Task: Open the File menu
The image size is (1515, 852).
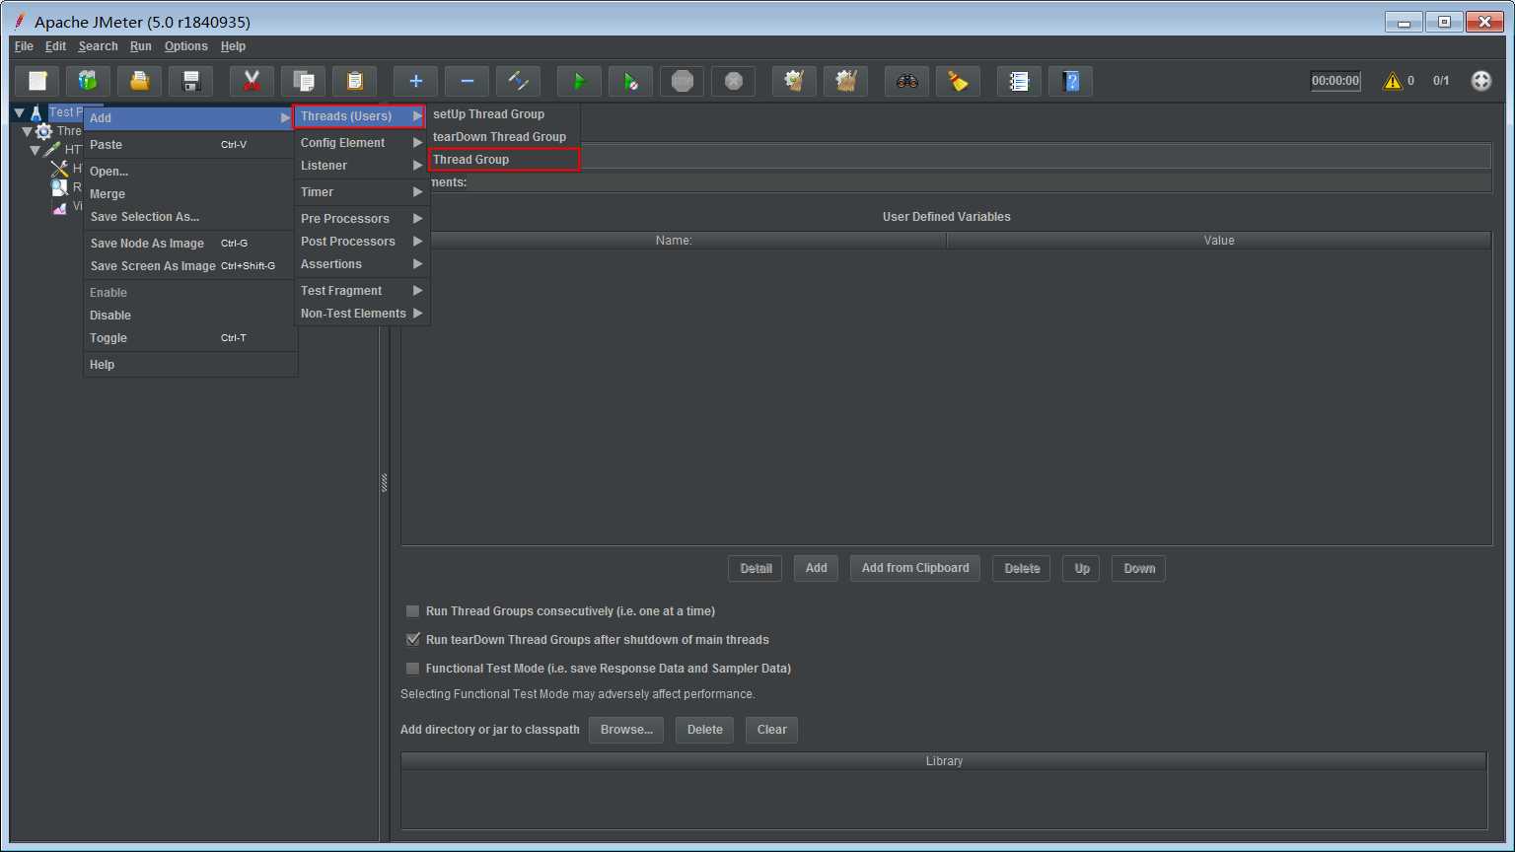Action: pyautogui.click(x=24, y=46)
